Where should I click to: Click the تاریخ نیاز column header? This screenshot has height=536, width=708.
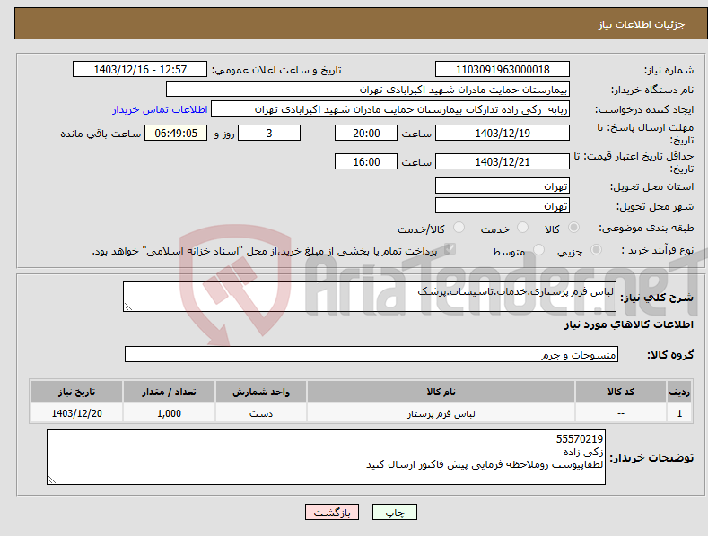point(76,392)
